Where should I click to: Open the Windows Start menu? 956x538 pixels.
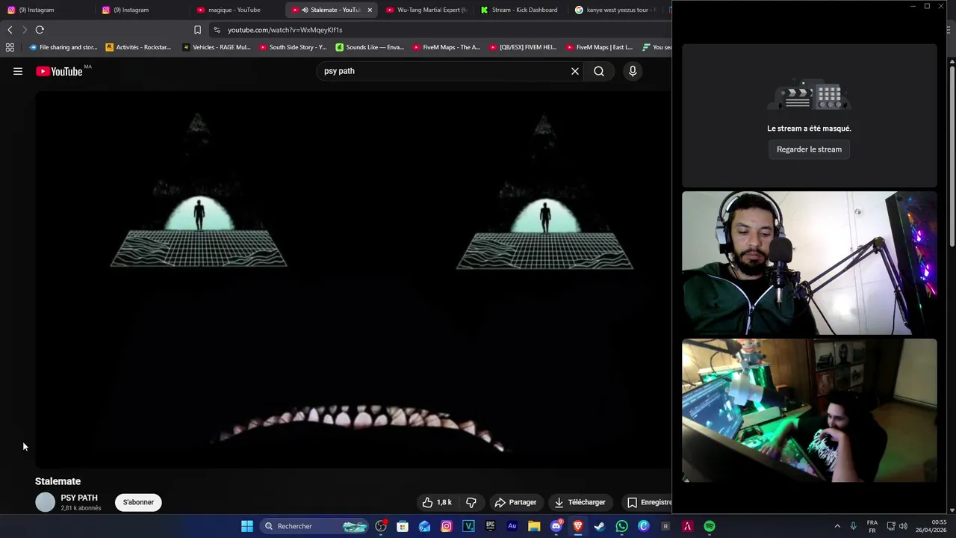tap(247, 526)
